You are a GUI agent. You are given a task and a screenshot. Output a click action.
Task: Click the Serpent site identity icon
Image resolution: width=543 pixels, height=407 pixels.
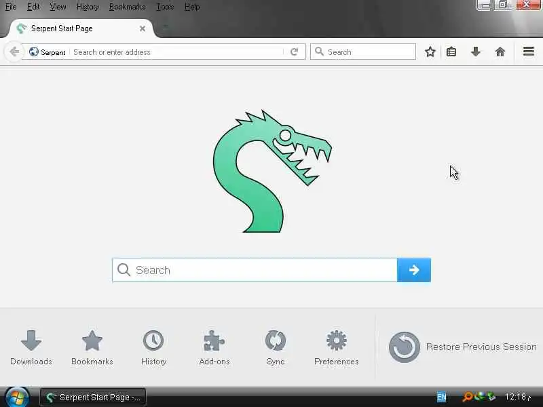click(x=33, y=52)
